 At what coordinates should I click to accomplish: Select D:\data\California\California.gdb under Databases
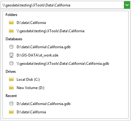(x=43, y=47)
